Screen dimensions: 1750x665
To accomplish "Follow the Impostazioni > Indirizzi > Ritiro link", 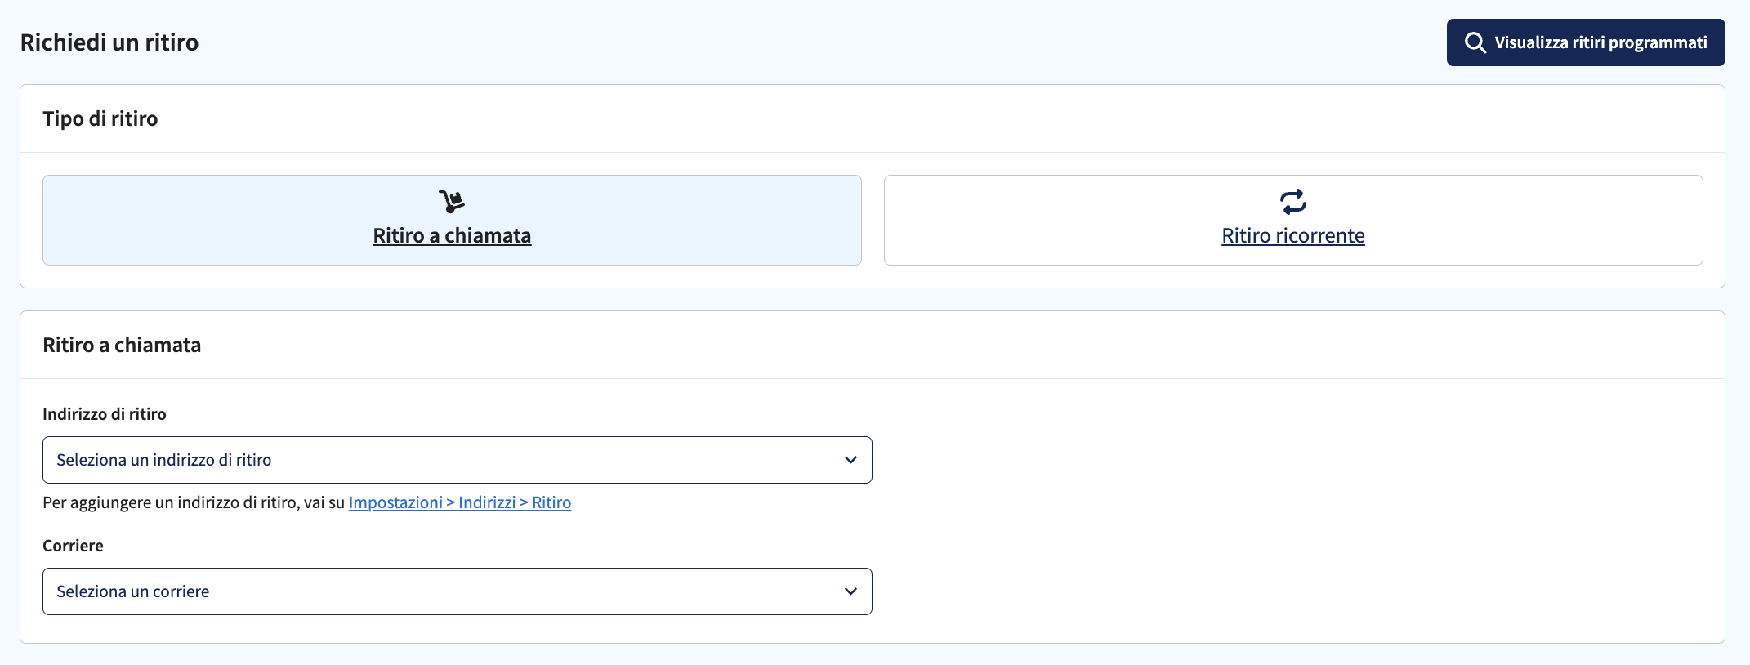I will (x=460, y=502).
